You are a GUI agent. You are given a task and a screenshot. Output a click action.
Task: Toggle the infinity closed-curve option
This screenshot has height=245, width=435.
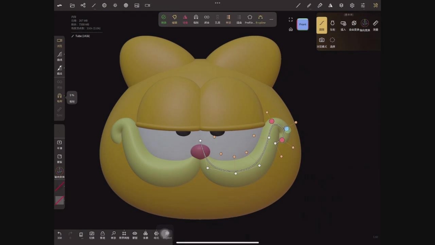207,19
